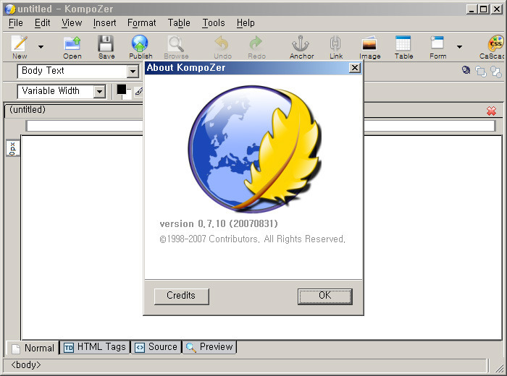The width and height of the screenshot is (507, 376).
Task: Open the File menu
Action: click(x=16, y=23)
